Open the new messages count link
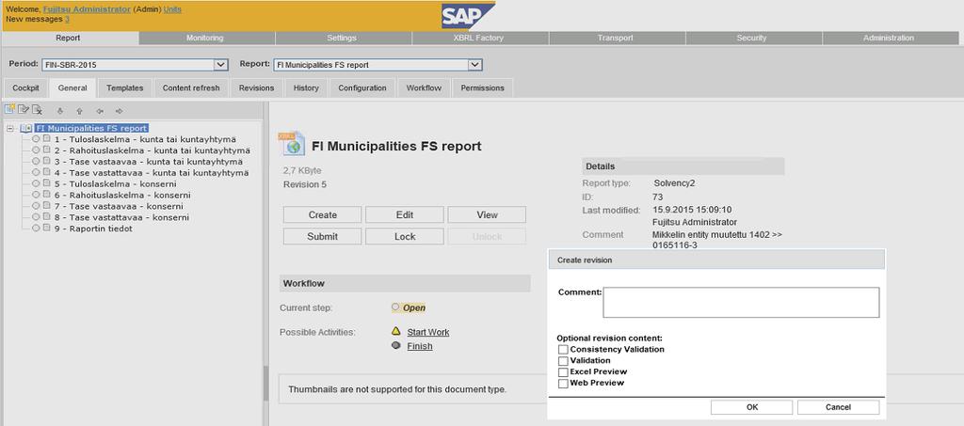The width and height of the screenshot is (964, 426). point(67,19)
